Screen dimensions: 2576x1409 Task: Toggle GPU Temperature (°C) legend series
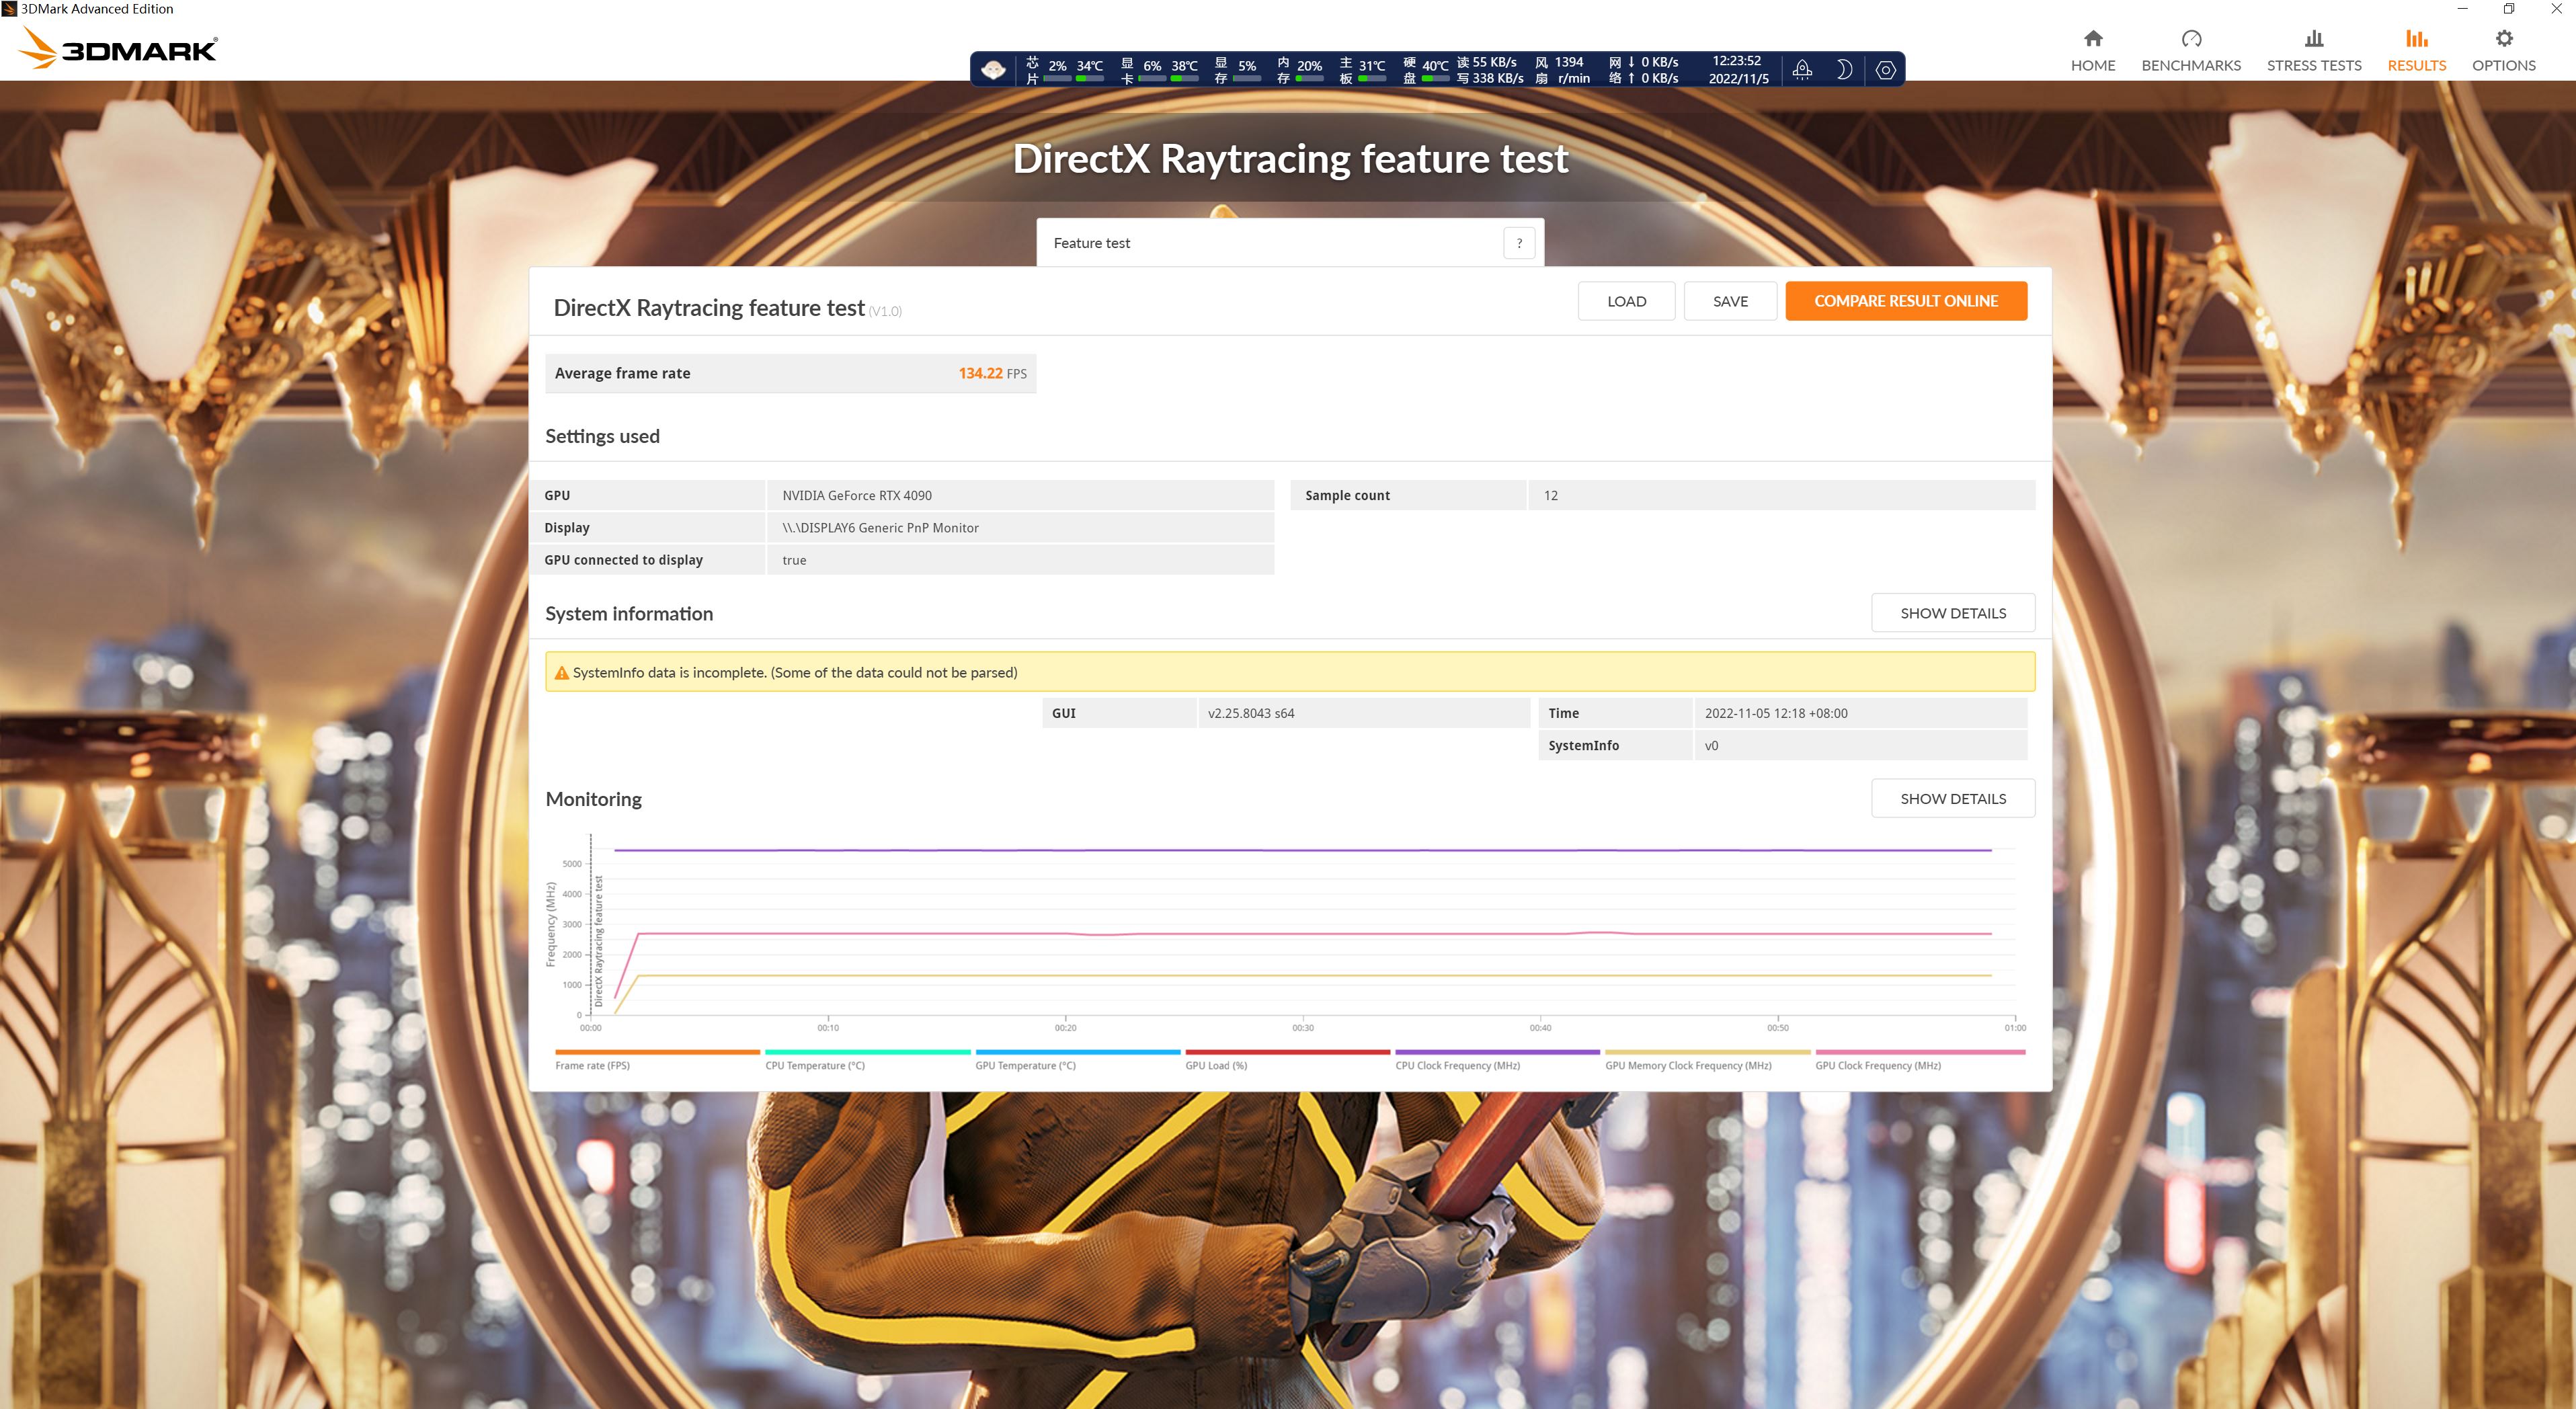[1077, 1060]
